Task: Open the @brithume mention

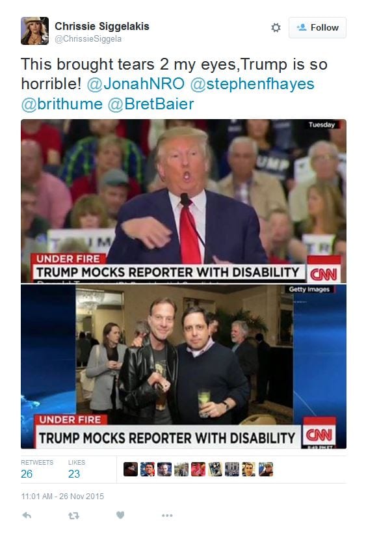Action: (x=62, y=104)
